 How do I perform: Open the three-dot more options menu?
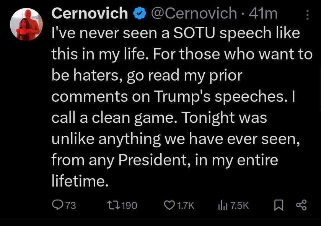[307, 15]
